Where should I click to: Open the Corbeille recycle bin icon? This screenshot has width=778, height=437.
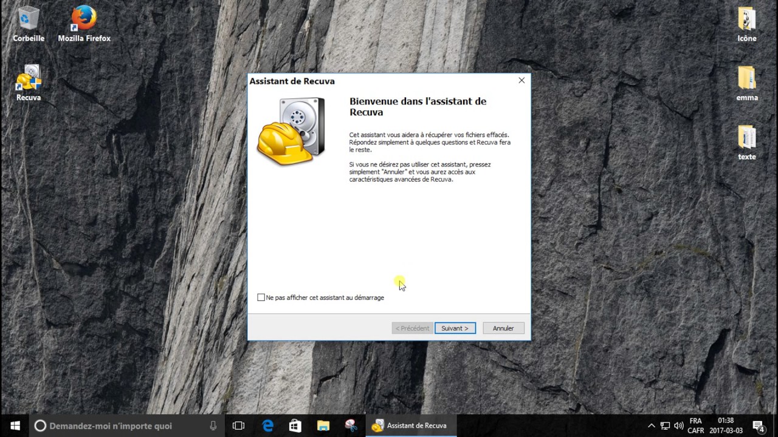click(29, 24)
